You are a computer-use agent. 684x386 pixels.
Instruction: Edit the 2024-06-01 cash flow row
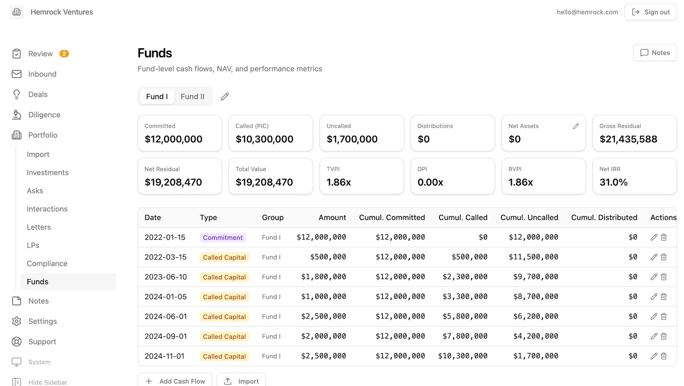pyautogui.click(x=654, y=317)
